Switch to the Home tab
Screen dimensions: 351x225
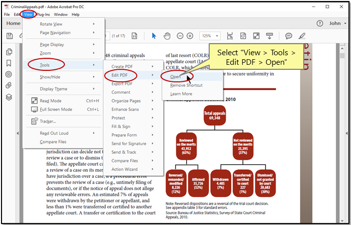point(13,23)
